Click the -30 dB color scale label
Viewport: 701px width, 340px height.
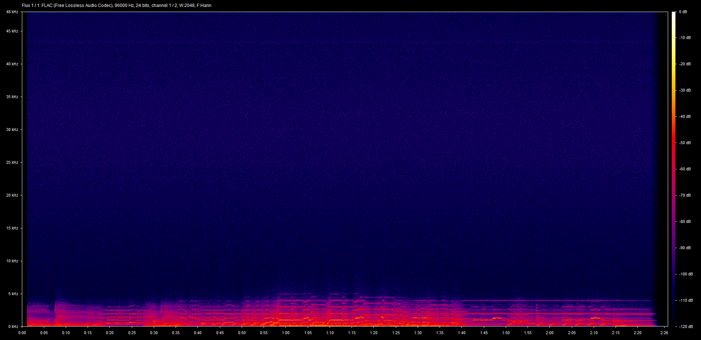click(x=685, y=90)
